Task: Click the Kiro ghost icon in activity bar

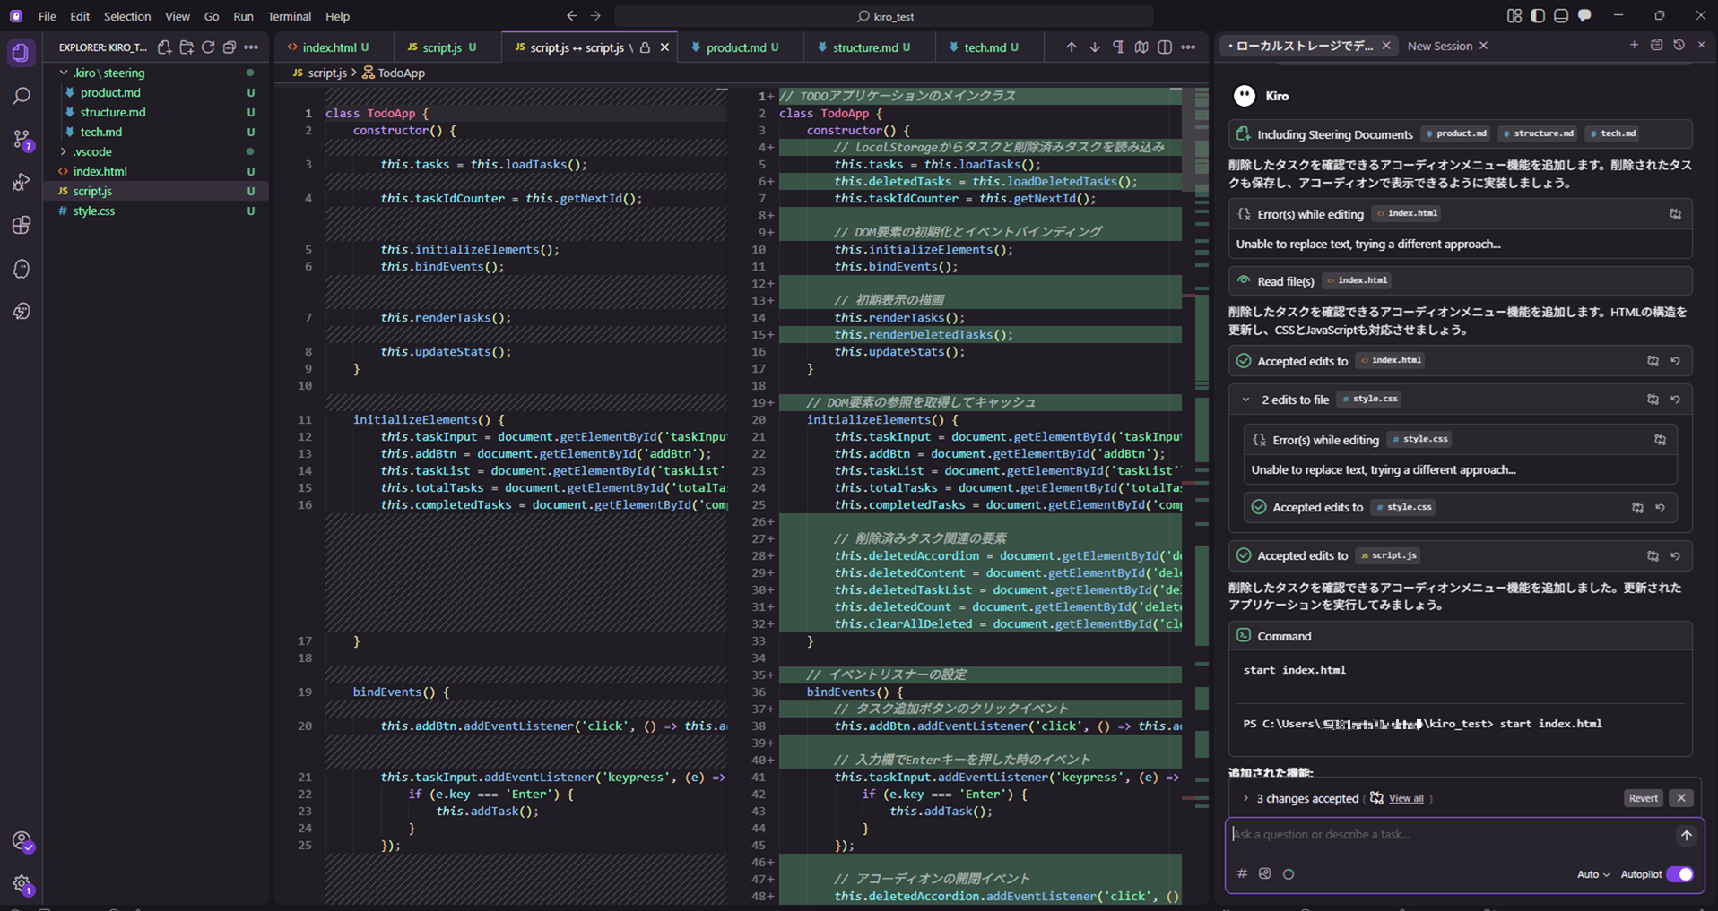Action: pyautogui.click(x=22, y=269)
